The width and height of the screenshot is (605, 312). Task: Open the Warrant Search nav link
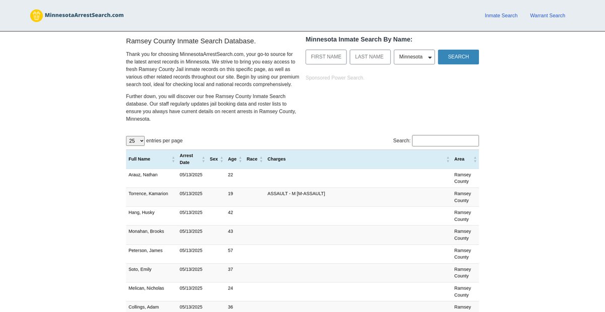(547, 16)
